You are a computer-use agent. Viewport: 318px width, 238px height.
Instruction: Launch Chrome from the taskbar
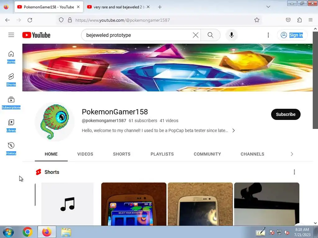tap(28, 232)
